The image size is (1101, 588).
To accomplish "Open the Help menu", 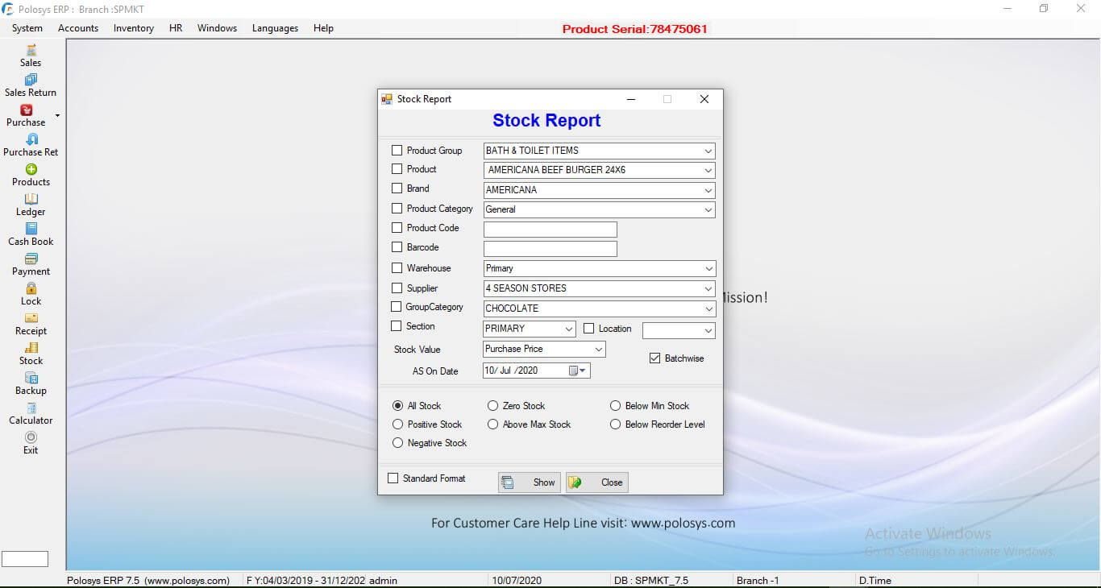I will click(x=323, y=28).
